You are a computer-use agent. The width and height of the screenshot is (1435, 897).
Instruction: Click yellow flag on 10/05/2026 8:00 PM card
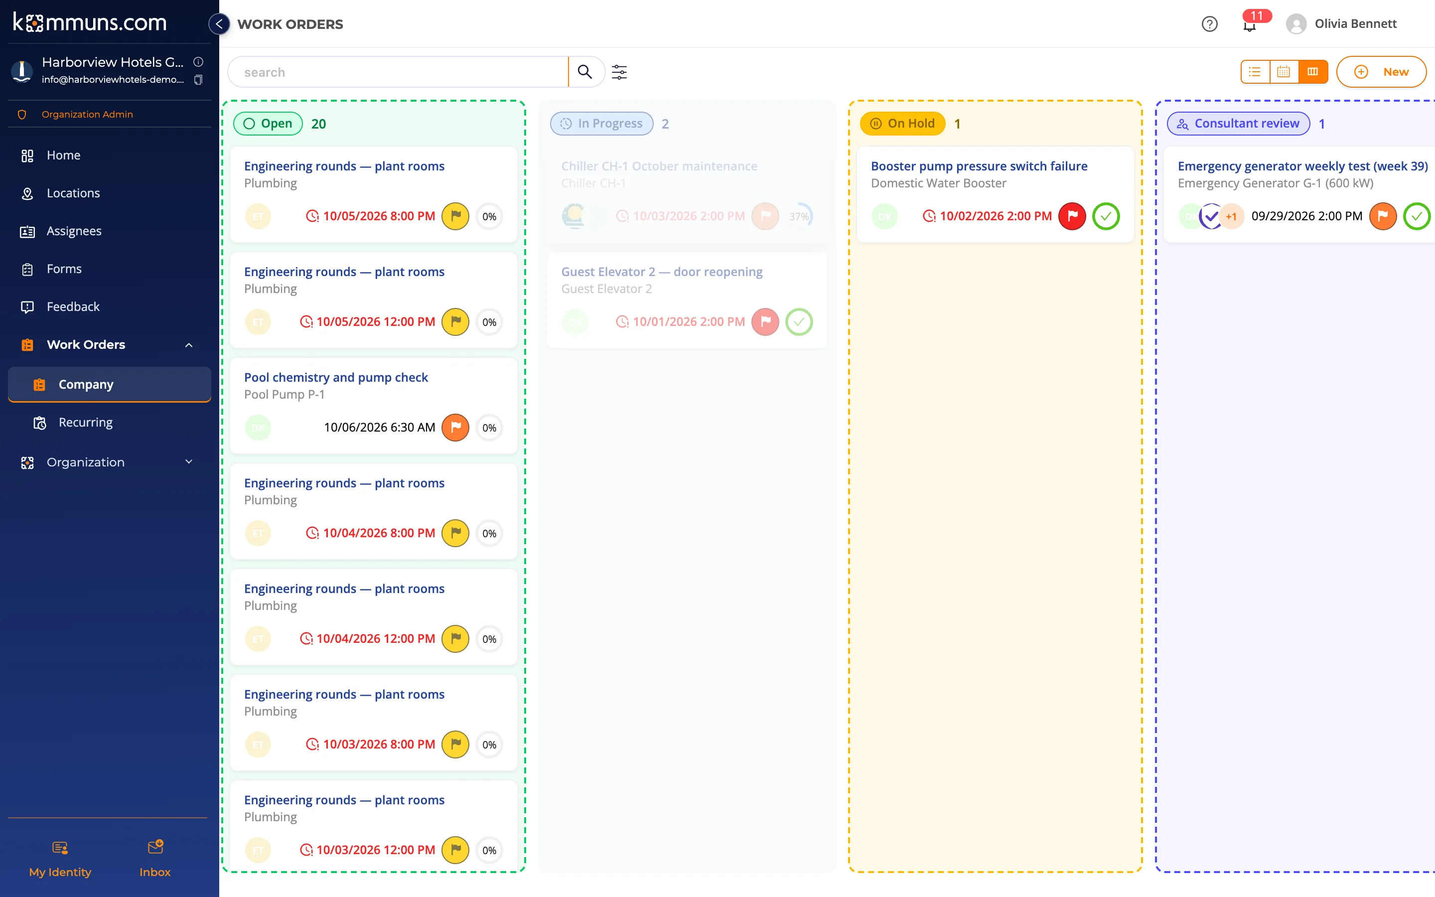455,217
